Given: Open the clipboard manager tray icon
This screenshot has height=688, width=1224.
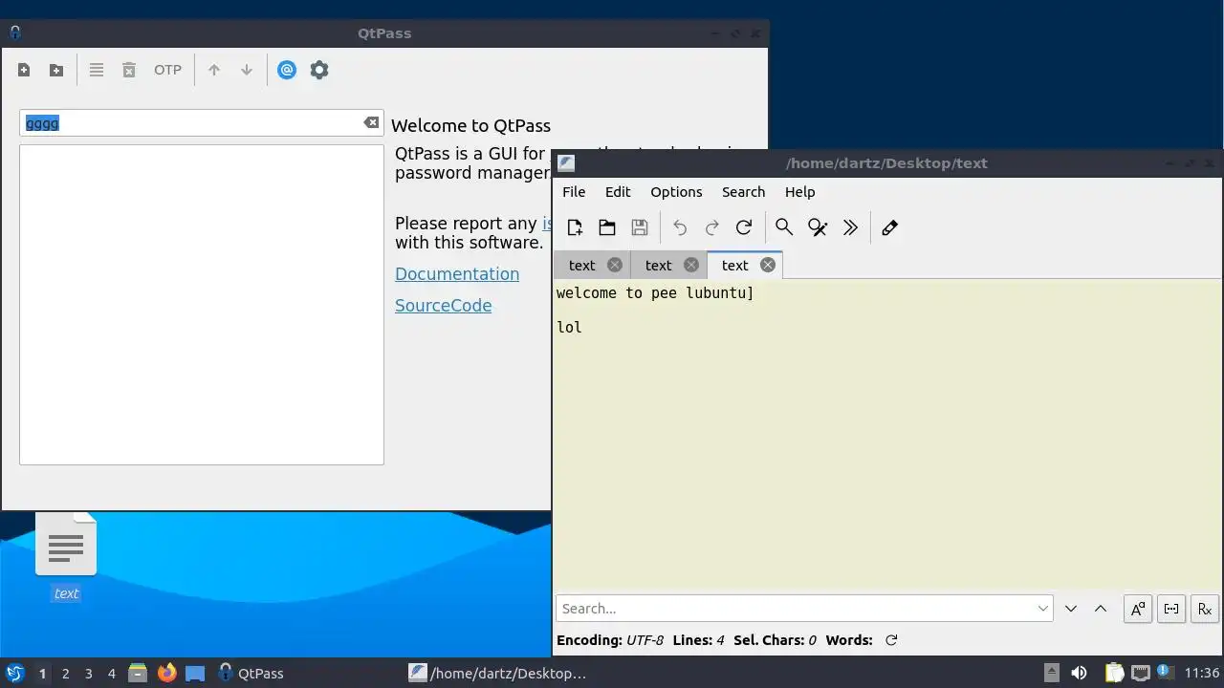Looking at the screenshot, I should pyautogui.click(x=1114, y=673).
